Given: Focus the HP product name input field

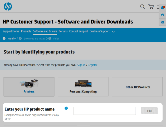Looking at the screenshot, I should click(105, 111).
